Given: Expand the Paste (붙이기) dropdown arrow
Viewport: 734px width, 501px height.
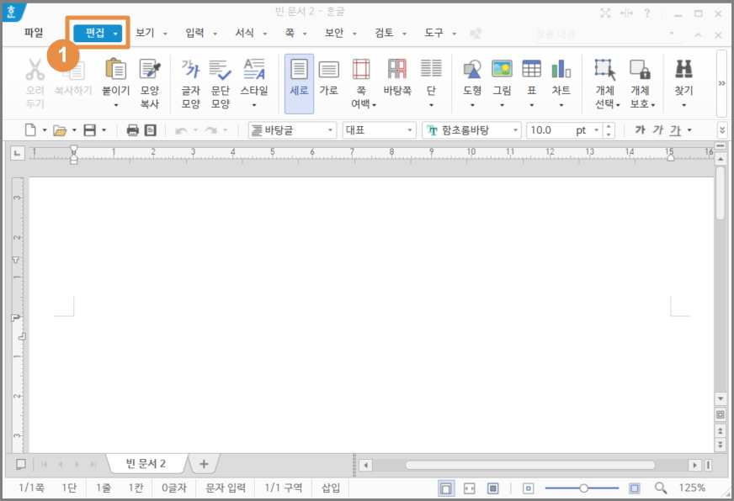Looking at the screenshot, I should (116, 106).
